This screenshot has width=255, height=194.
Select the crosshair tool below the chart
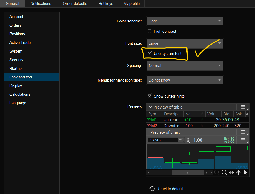point(238,173)
